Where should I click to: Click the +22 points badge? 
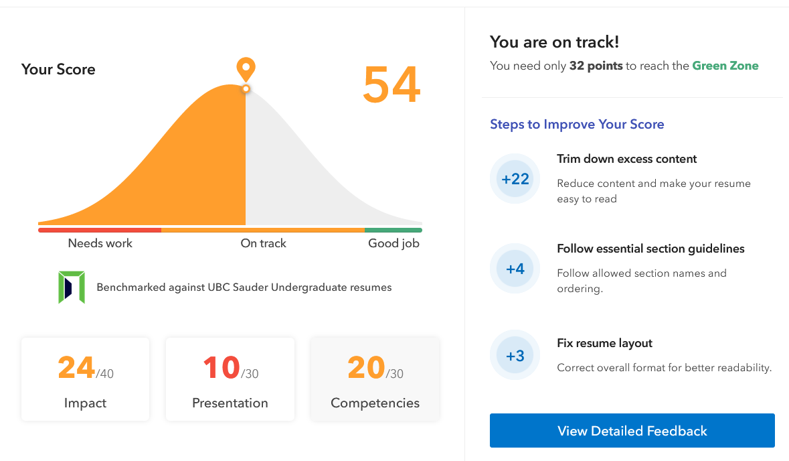515,179
